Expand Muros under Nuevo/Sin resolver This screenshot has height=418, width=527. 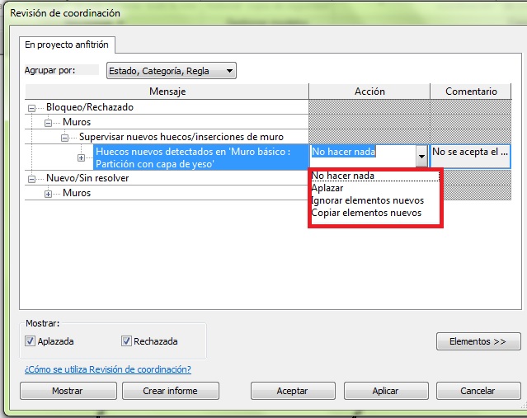point(49,194)
